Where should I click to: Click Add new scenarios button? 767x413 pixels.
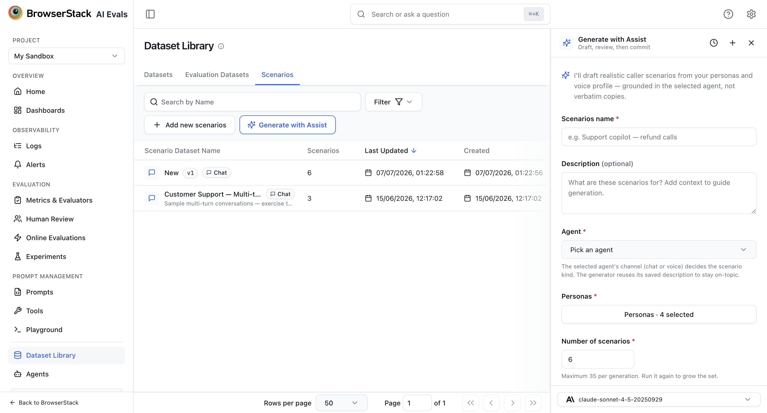(190, 125)
